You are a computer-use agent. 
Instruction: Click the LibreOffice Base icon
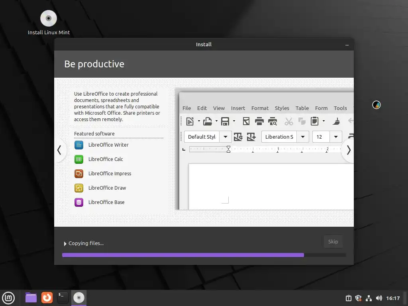(x=79, y=202)
